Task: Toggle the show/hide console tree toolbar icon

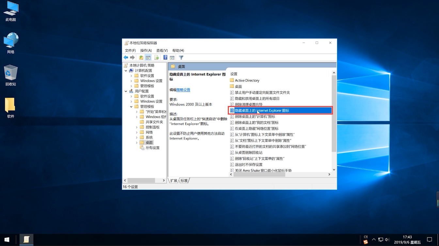Action: (148, 57)
